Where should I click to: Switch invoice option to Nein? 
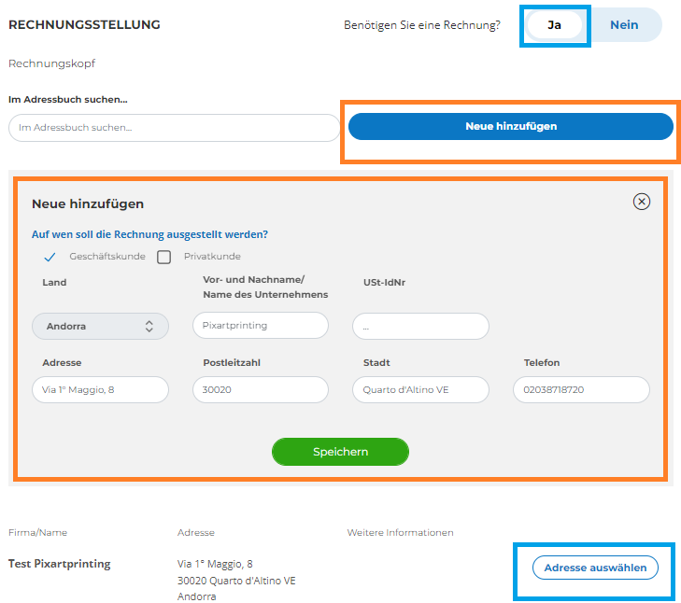coord(624,25)
